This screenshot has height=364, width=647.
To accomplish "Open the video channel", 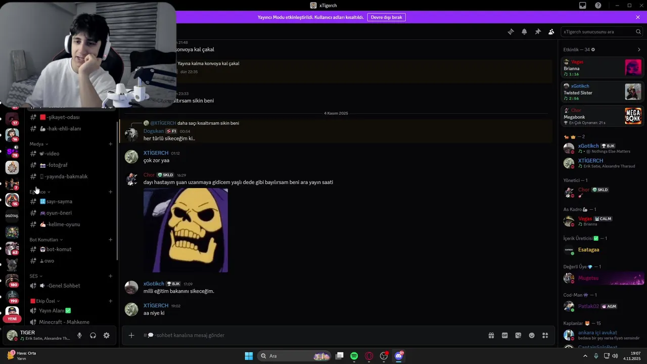I will click(x=72, y=154).
